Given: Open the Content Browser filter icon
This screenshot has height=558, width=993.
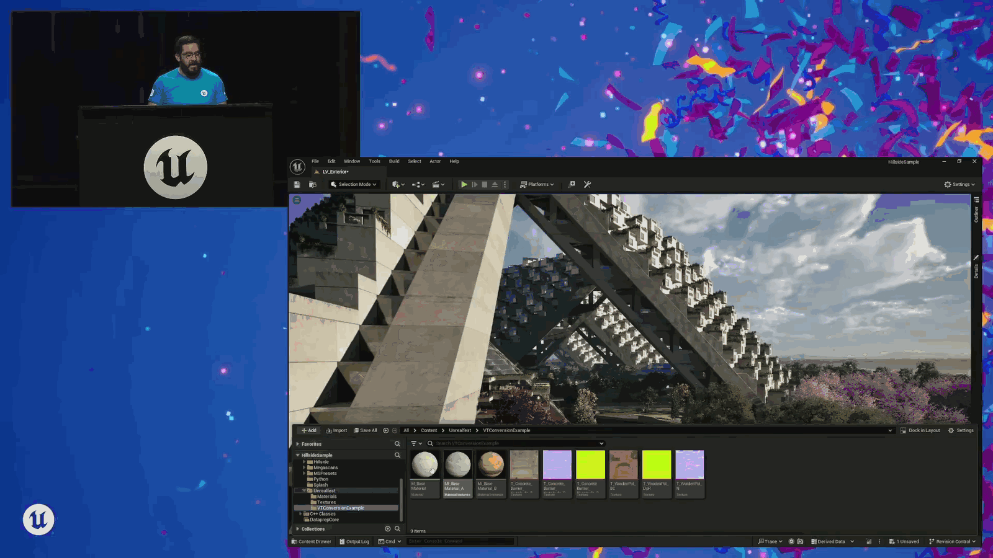Looking at the screenshot, I should (416, 443).
